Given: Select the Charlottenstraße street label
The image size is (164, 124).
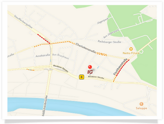Looking at the screenshot, I should [86, 48].
